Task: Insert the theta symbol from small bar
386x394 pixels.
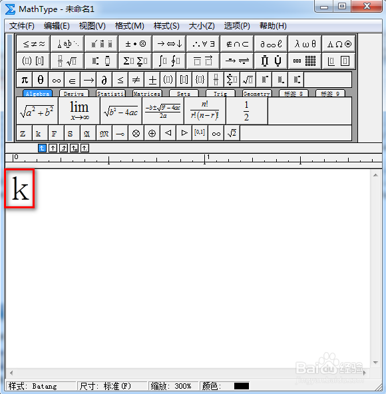Action: point(41,80)
